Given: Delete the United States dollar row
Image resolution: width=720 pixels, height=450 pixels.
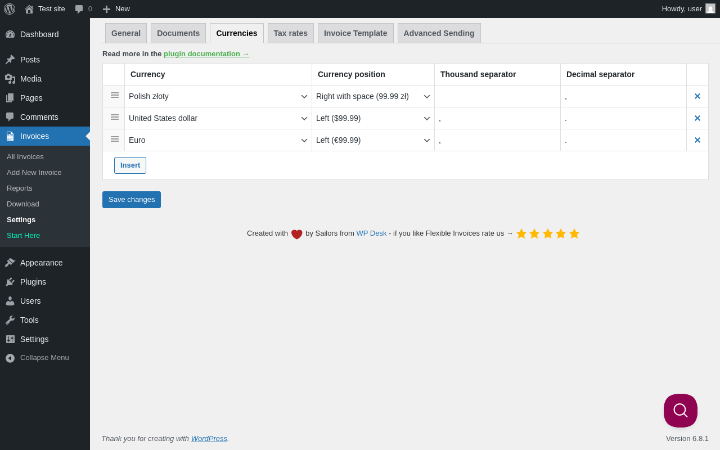Looking at the screenshot, I should point(697,118).
